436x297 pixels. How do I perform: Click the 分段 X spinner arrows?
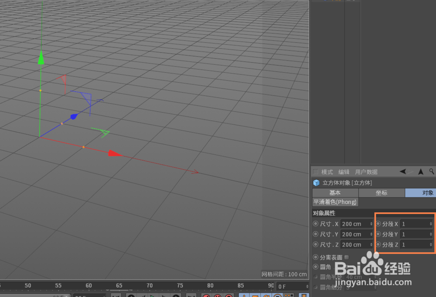click(431, 224)
